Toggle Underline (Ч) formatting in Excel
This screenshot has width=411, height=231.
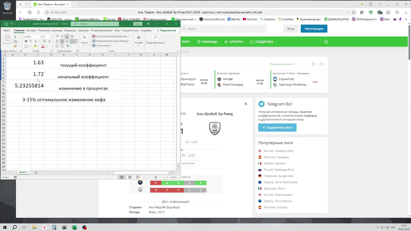pos(36,41)
